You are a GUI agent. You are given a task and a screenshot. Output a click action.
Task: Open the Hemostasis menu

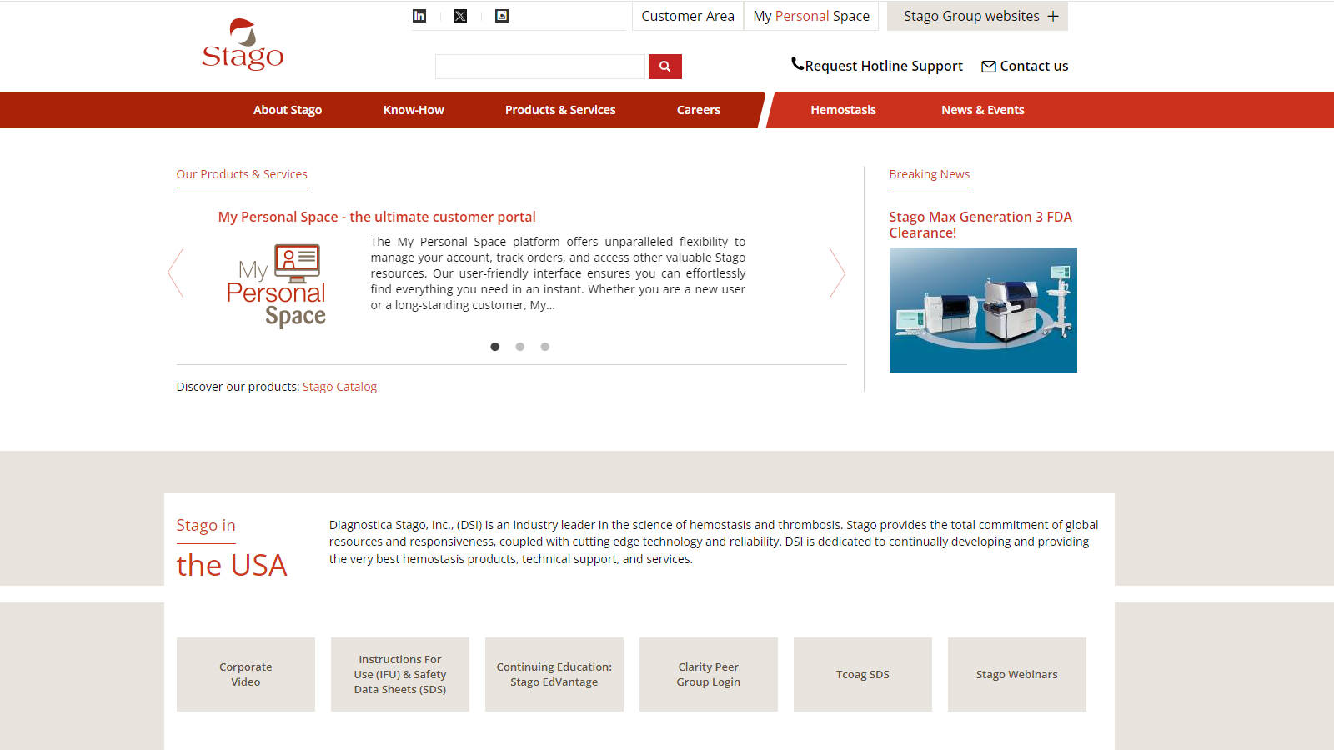pos(843,110)
